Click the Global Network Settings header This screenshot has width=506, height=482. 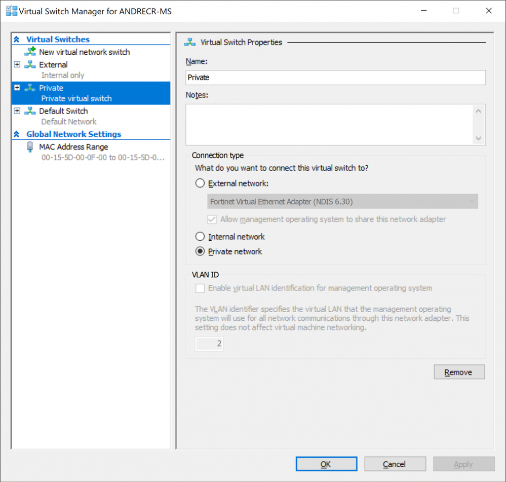pyautogui.click(x=73, y=134)
